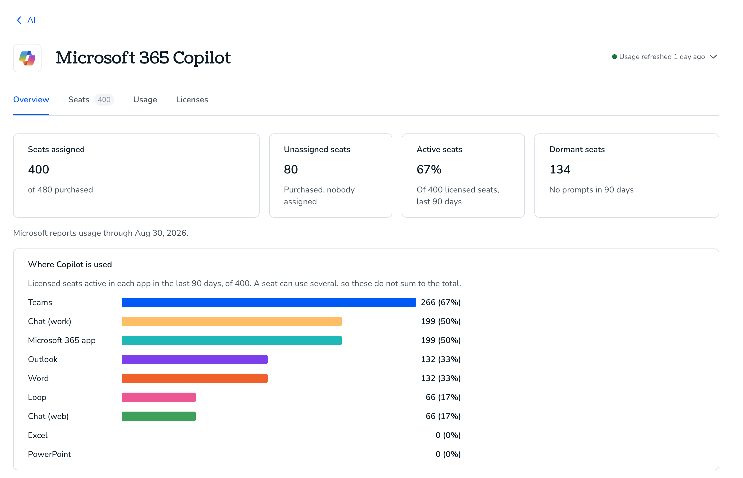Viewport: 743px width, 478px height.
Task: Open the Dormant seats card
Action: click(x=626, y=176)
